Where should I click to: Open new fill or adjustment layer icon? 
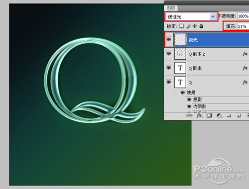point(219,115)
